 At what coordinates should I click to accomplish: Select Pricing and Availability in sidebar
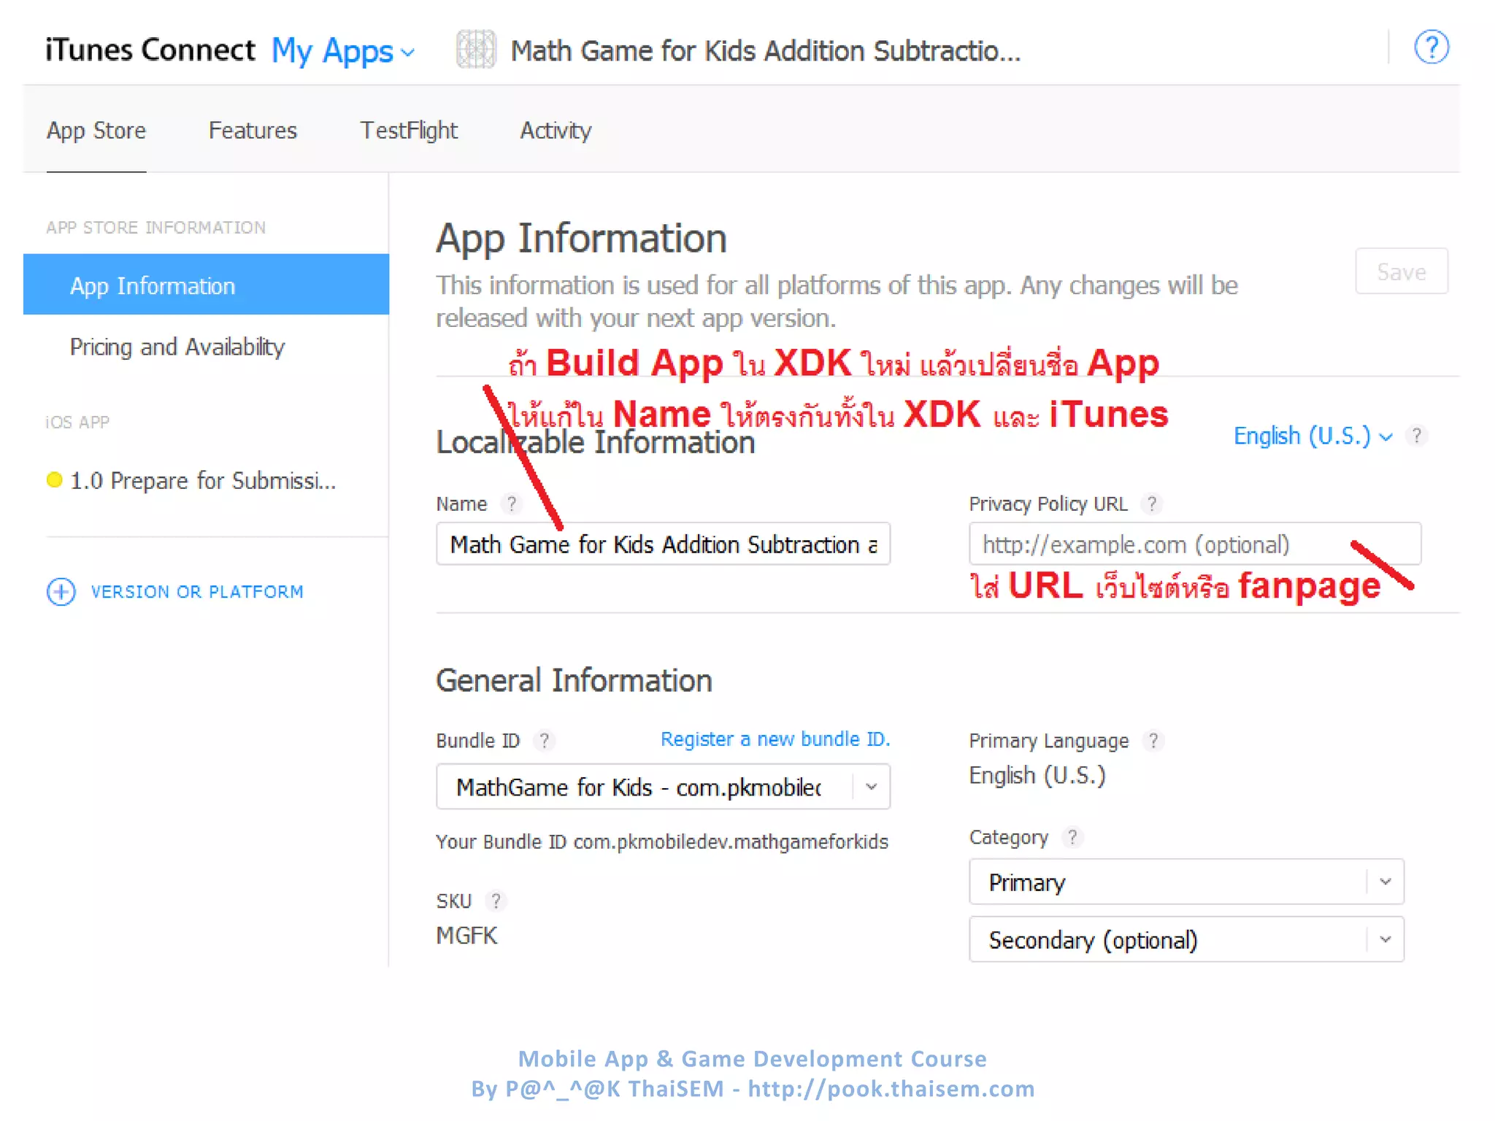[177, 347]
